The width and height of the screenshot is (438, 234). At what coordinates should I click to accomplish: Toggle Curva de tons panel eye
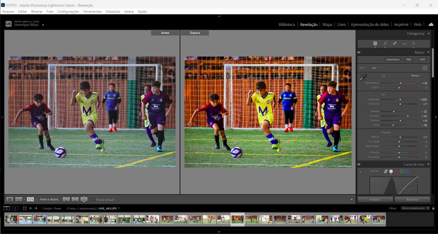(359, 164)
